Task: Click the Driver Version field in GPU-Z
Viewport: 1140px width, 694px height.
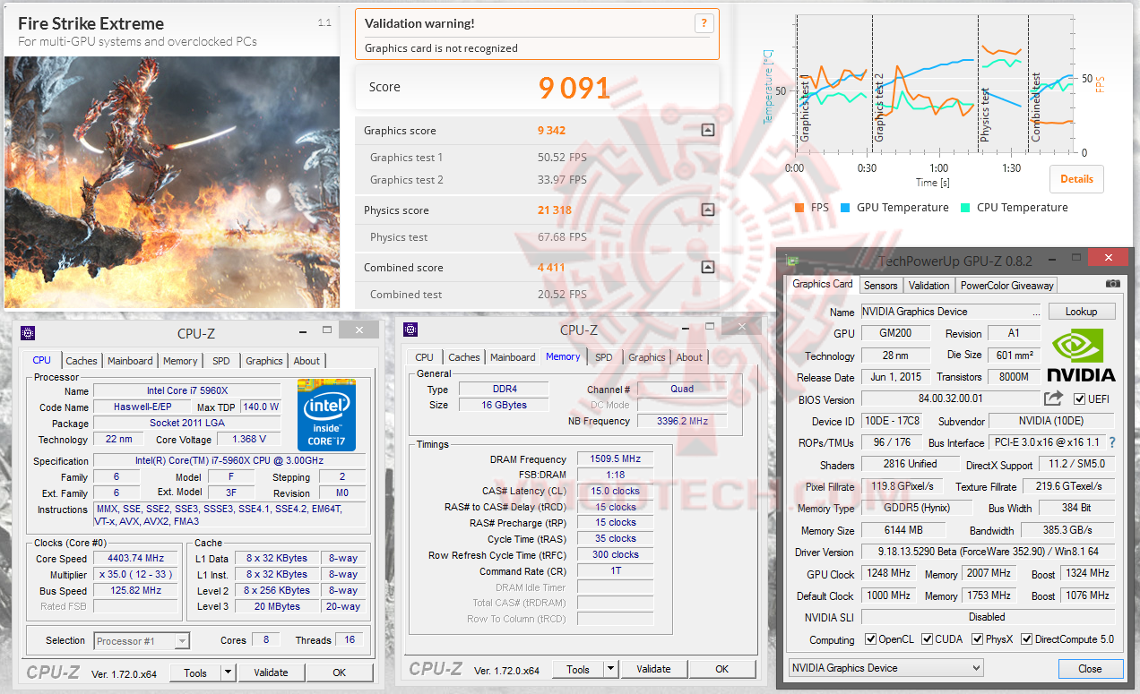Action: point(988,552)
